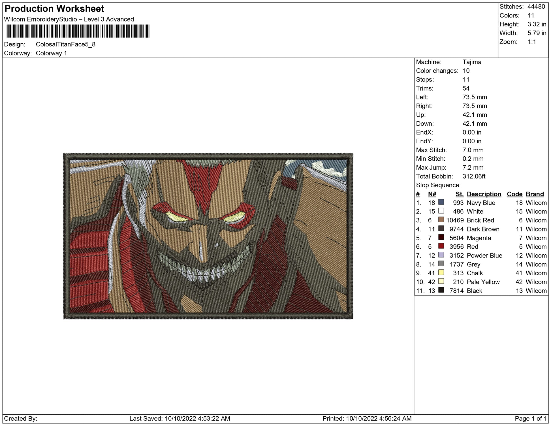Click the Code column header
The width and height of the screenshot is (551, 424).
click(514, 194)
